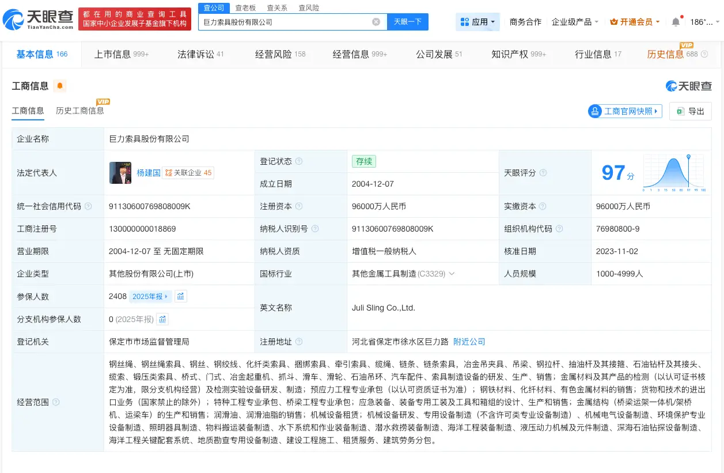The width and height of the screenshot is (724, 473).
Task: Click 商务合作 link
Action: point(525,22)
